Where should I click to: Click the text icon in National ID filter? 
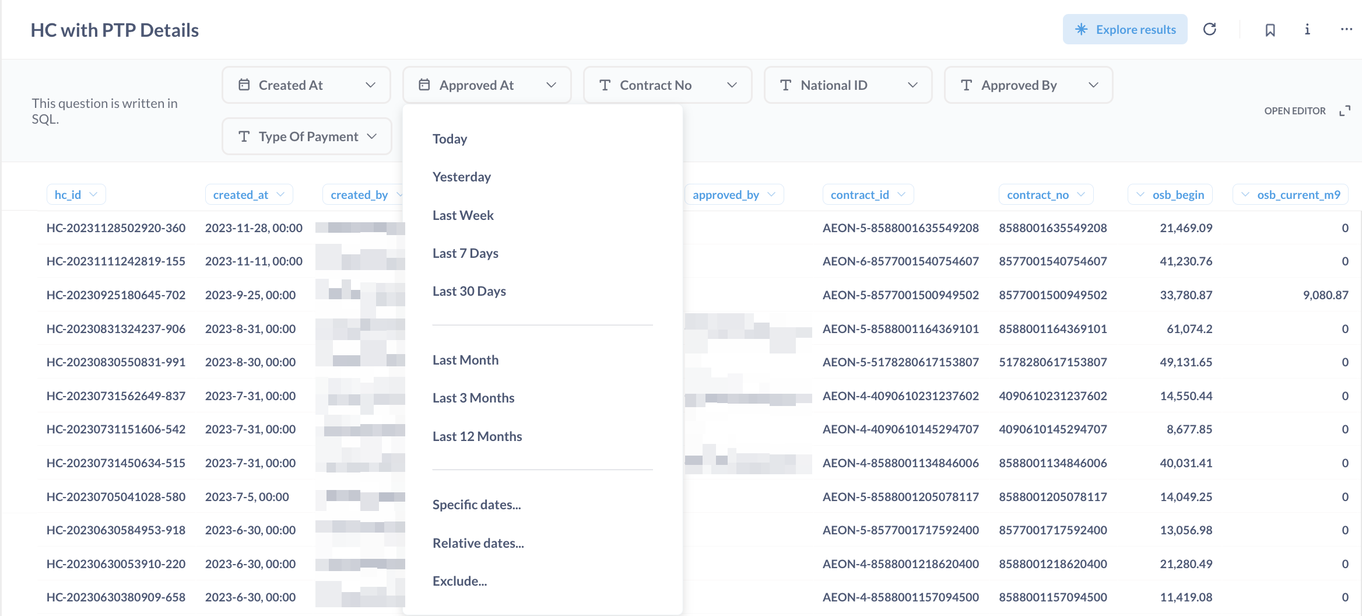(x=786, y=85)
